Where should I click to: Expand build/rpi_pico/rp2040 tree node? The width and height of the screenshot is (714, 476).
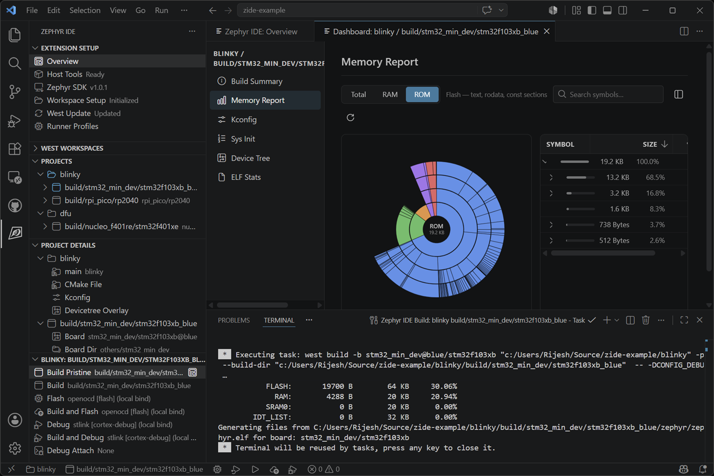45,200
